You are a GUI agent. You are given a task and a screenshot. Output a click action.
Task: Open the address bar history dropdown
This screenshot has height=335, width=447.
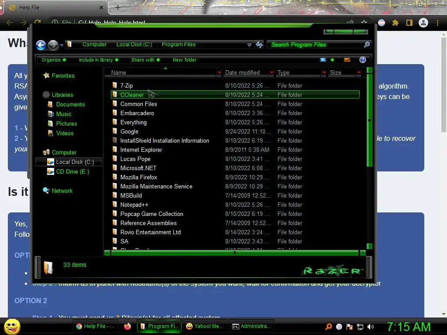tap(249, 45)
